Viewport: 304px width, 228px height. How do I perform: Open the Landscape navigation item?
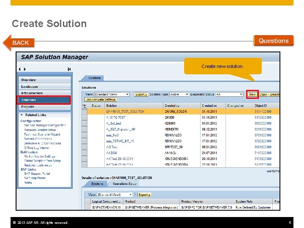(x=45, y=87)
